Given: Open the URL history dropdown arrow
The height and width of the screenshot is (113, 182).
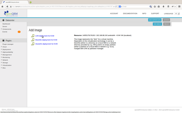Looking at the screenshot, I should point(114,7).
